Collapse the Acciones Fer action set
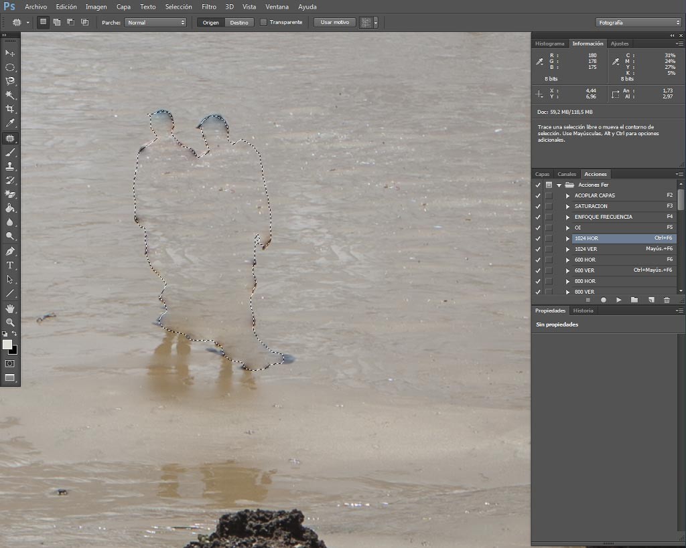 point(559,185)
